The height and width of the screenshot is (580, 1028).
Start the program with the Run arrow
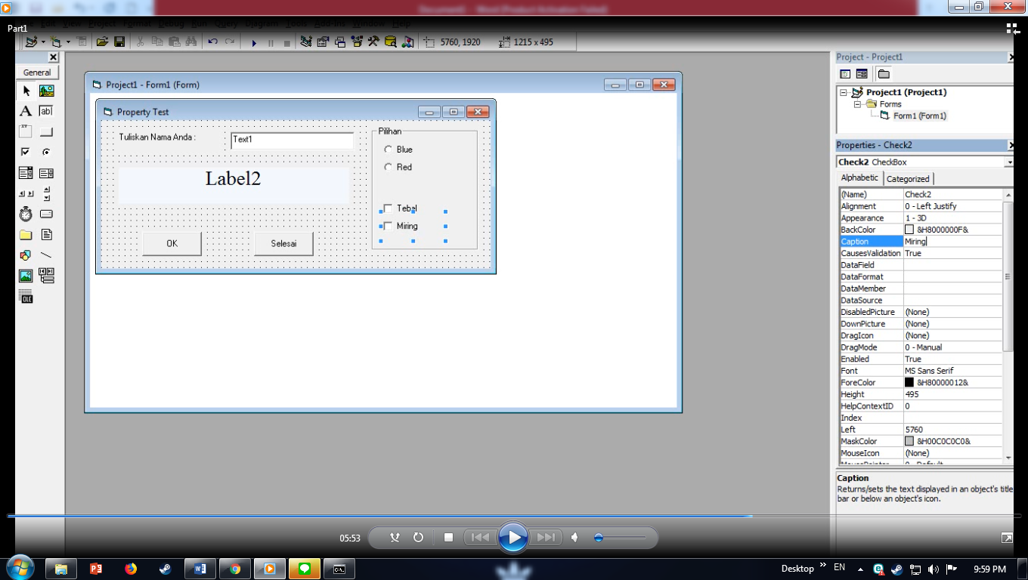254,43
